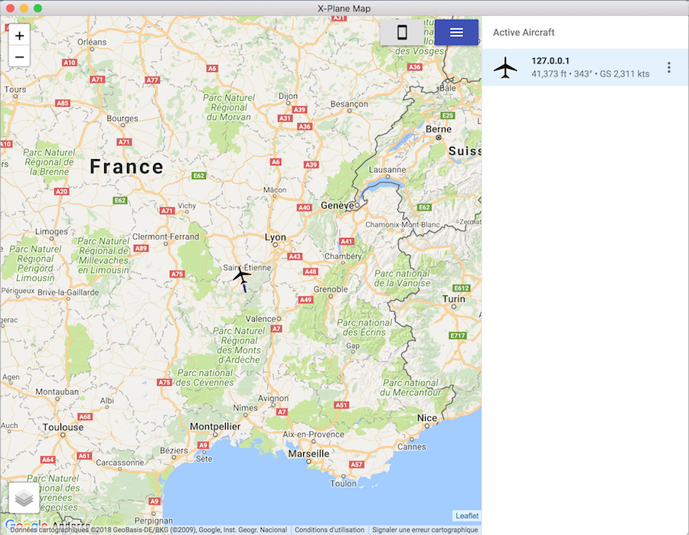Click the Avignon city label
The image size is (689, 535).
[x=273, y=399]
